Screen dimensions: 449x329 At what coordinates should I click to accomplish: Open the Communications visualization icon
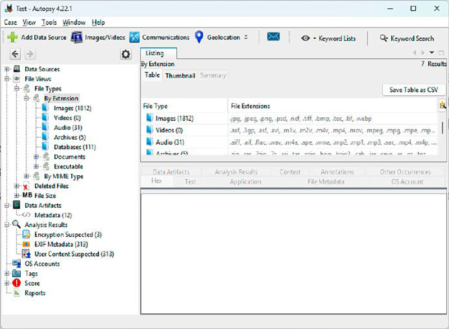point(134,37)
